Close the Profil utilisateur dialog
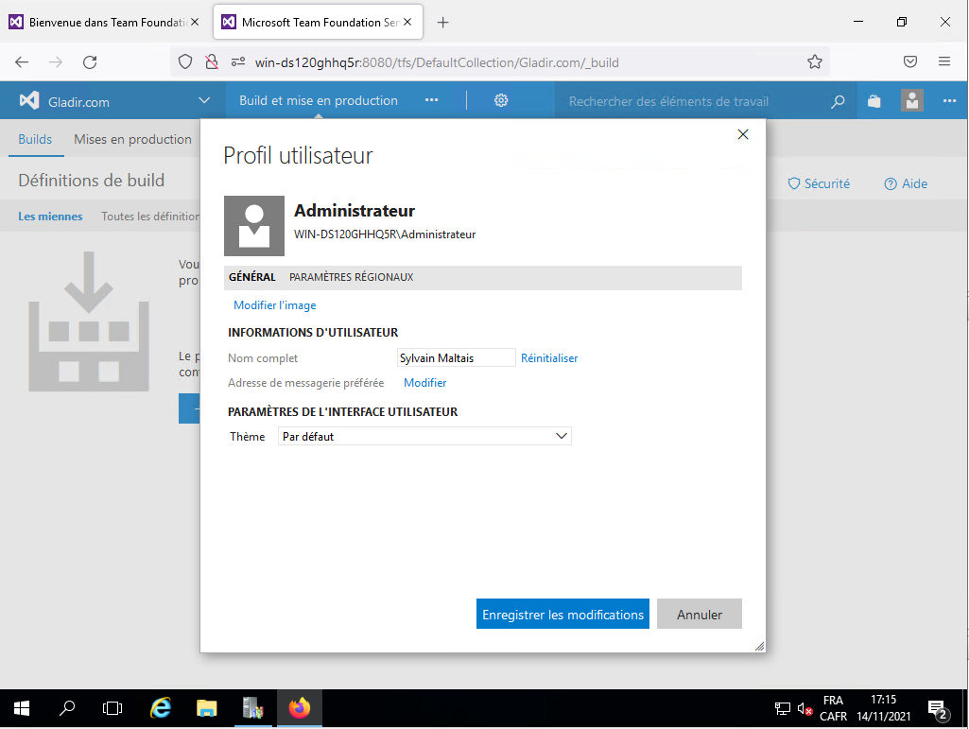This screenshot has width=969, height=729. (743, 135)
